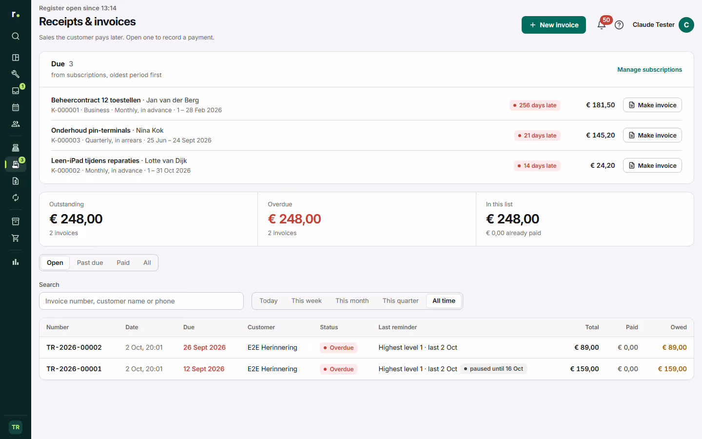Open the archive box icon in sidebar
The height and width of the screenshot is (439, 702).
point(16,221)
